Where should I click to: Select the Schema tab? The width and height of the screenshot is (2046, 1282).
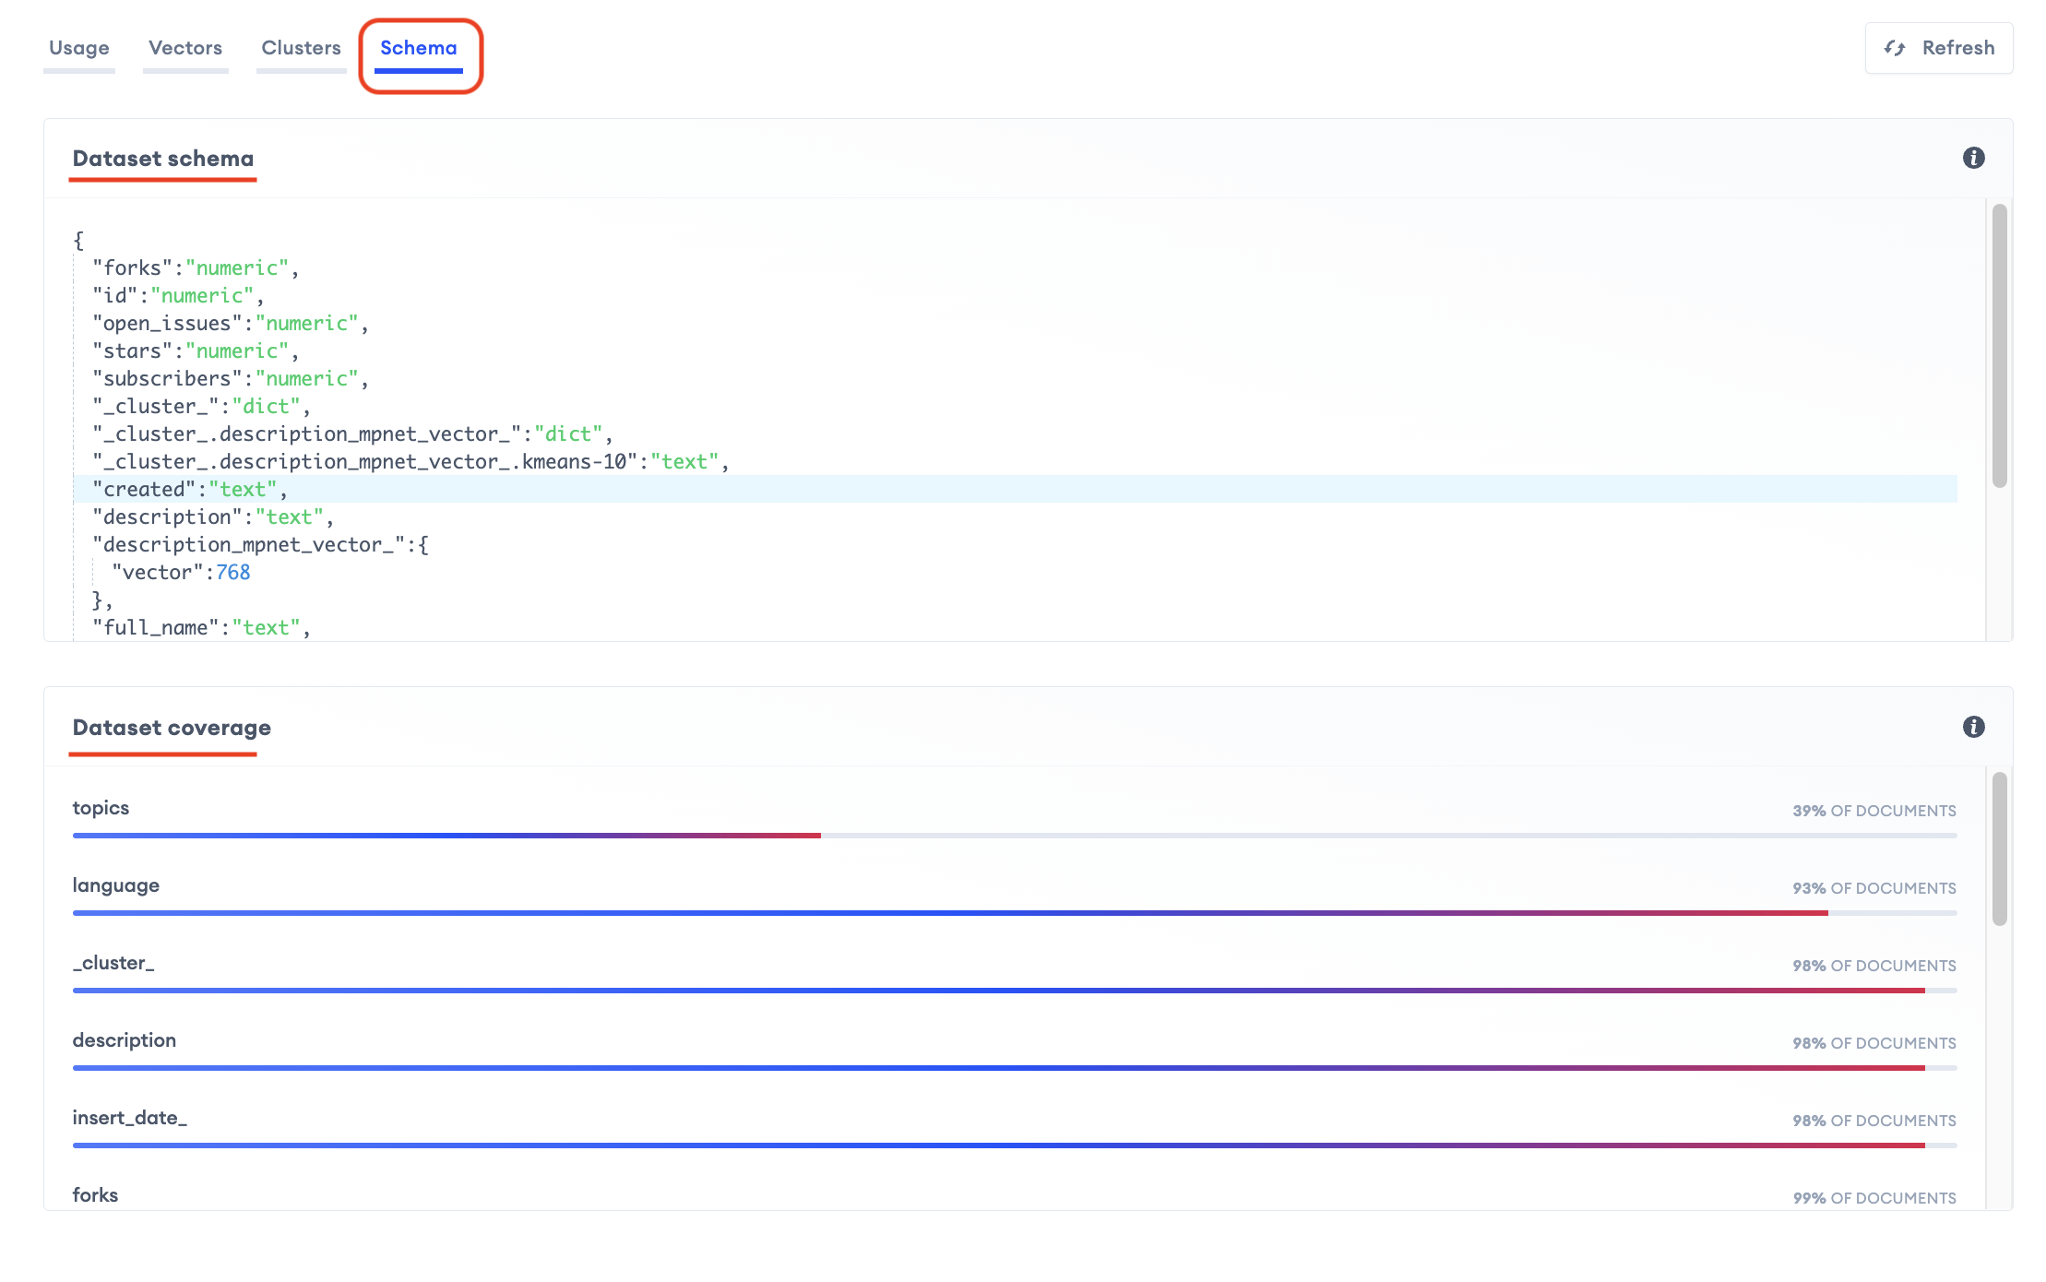coord(419,48)
